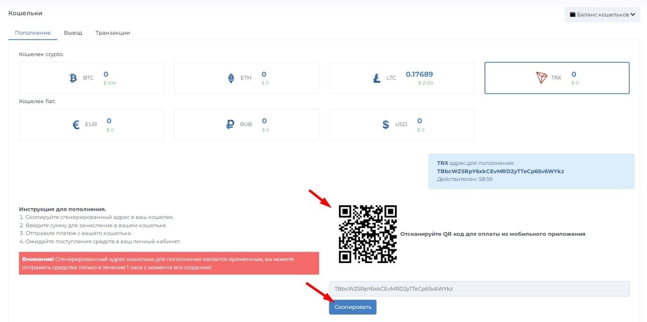This screenshot has width=647, height=322.
Task: Click the Действителен countdown timer text
Action: [x=464, y=179]
